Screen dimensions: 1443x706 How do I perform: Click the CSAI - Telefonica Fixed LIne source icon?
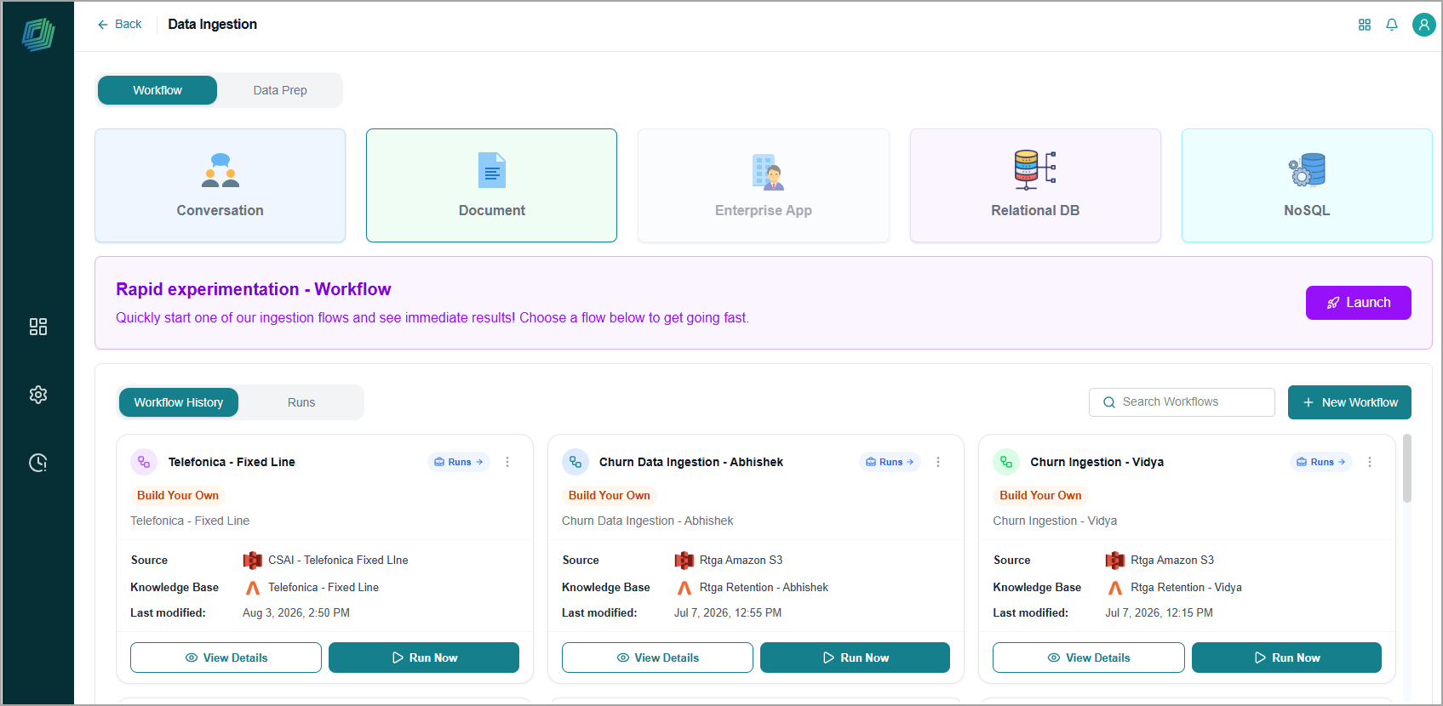(x=253, y=560)
